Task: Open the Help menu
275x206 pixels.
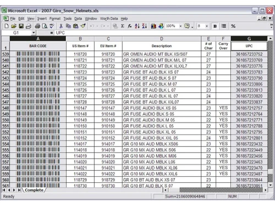Action: pos(124,19)
